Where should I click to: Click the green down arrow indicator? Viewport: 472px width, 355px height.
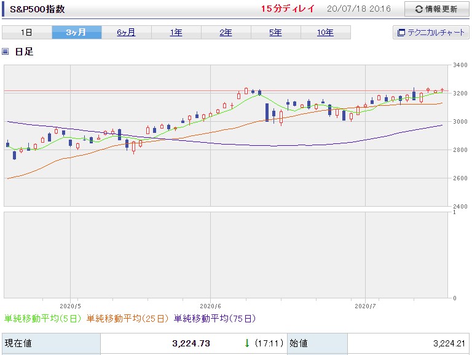coord(247,343)
